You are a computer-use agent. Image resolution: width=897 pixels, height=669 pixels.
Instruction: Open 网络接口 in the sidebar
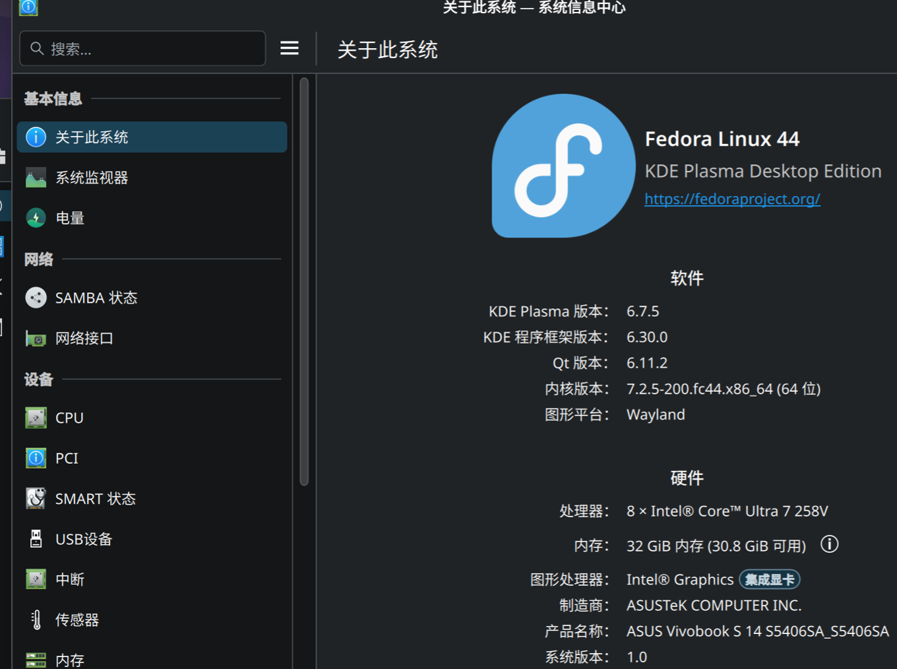pyautogui.click(x=152, y=338)
